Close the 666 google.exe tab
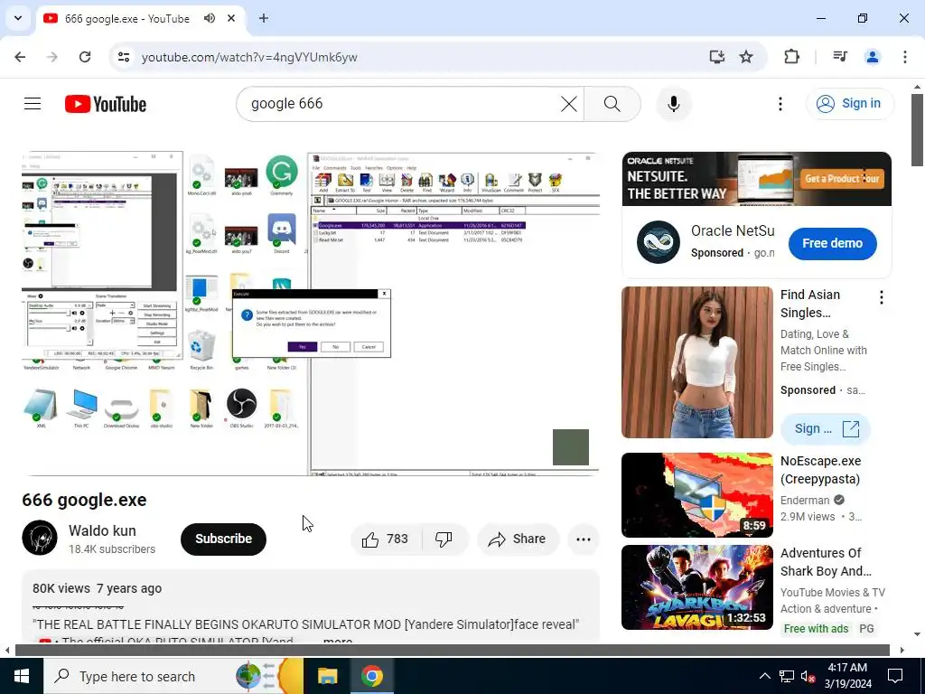This screenshot has height=694, width=925. pos(231,18)
